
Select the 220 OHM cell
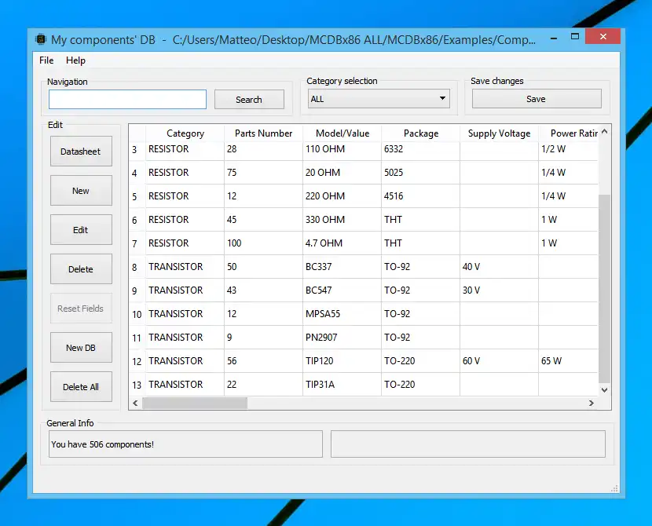[x=342, y=196]
